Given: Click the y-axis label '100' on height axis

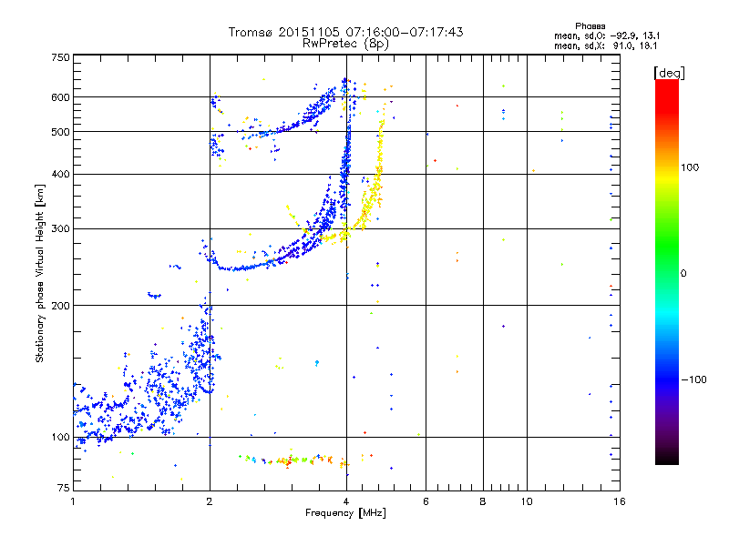Looking at the screenshot, I should [60, 437].
